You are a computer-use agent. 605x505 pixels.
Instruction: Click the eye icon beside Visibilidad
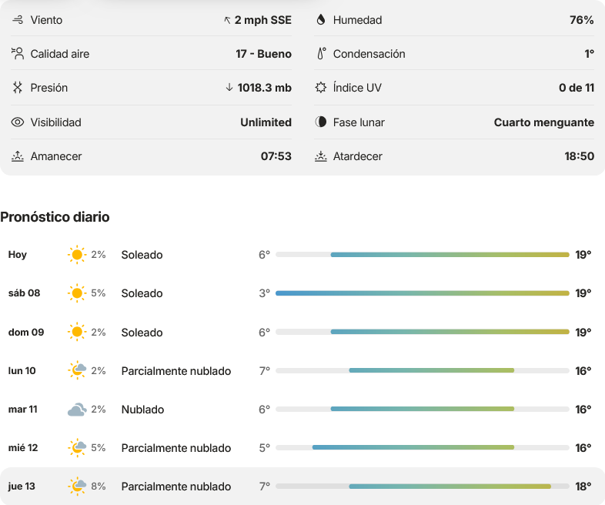[18, 122]
